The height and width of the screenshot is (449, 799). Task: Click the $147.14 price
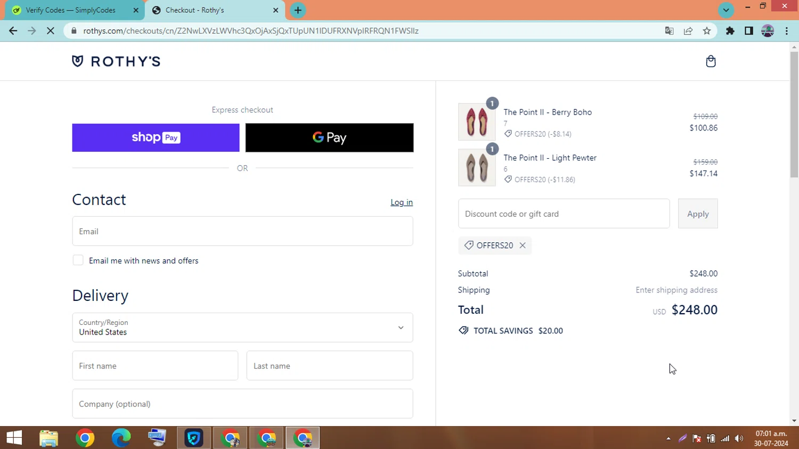coord(703,174)
